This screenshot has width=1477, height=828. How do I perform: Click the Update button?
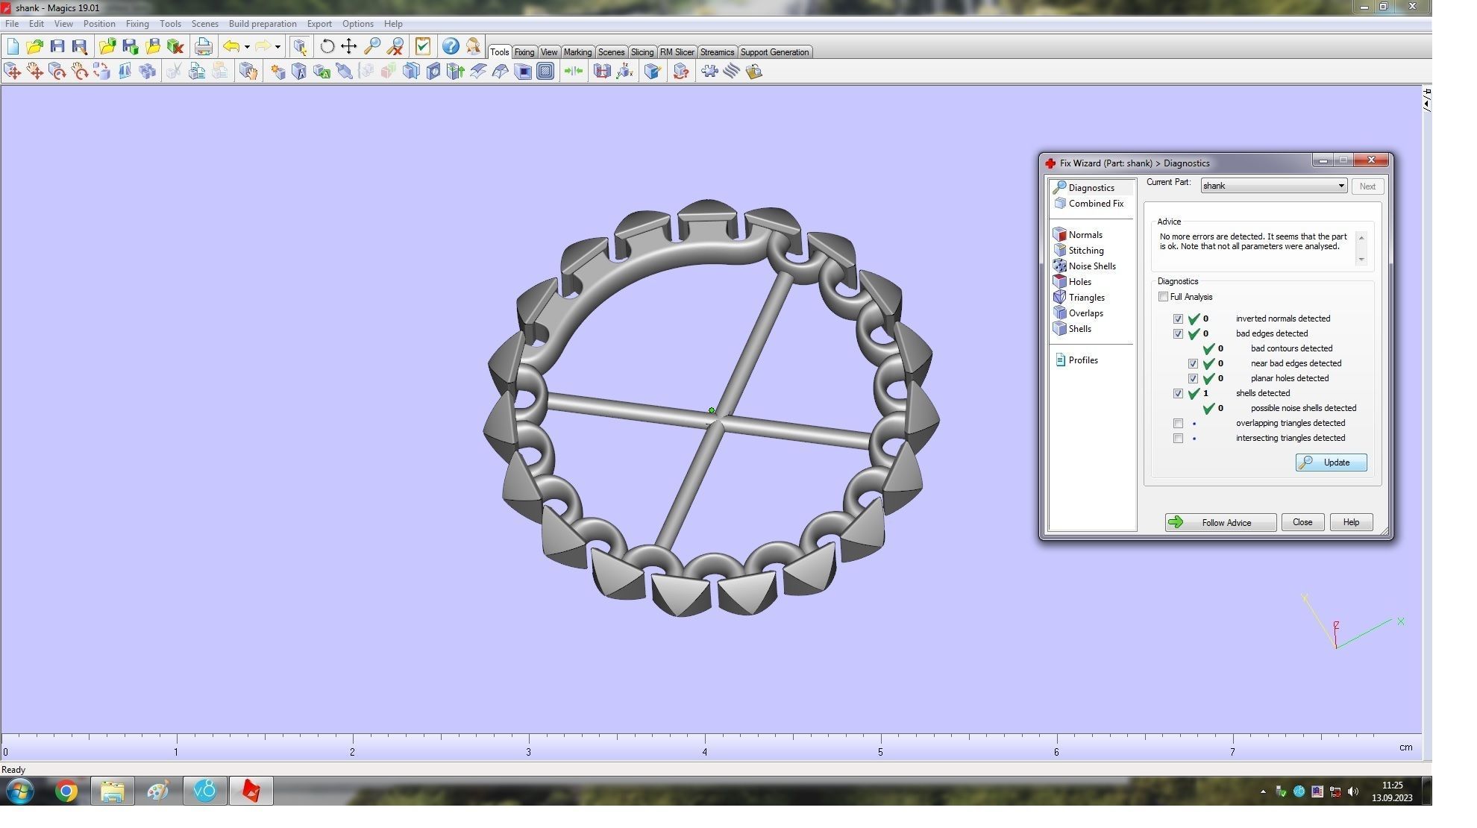point(1331,462)
